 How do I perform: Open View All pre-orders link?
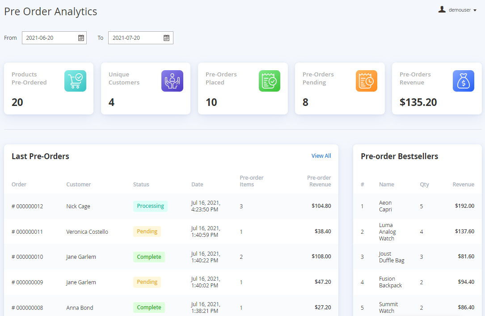pos(321,156)
